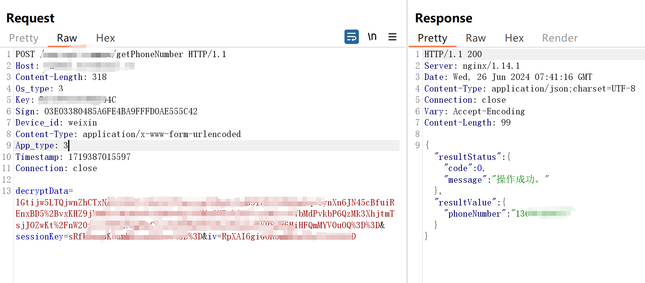Click the iv parameter name in body
The image size is (645, 283).
pyautogui.click(x=212, y=237)
